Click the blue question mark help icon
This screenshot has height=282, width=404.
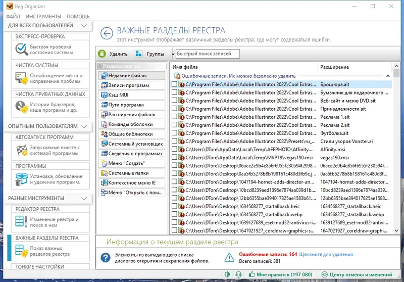coord(106,258)
